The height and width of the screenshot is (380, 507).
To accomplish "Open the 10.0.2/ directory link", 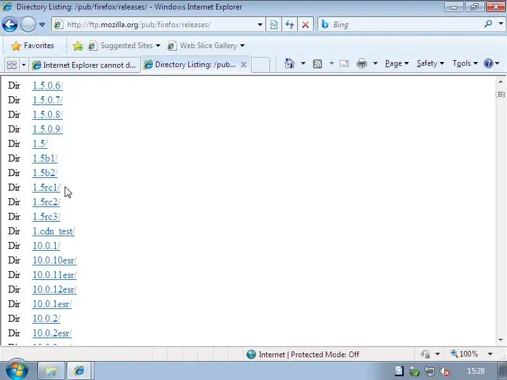I will [x=46, y=319].
